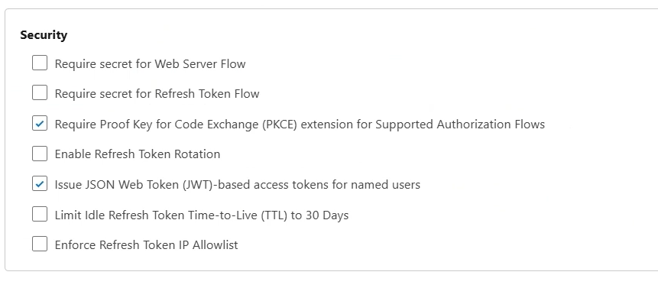
Task: Enable Refresh Token Rotation checkbox
Action: [40, 154]
